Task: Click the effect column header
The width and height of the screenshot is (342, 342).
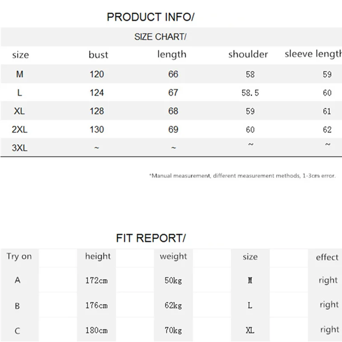Action: [x=327, y=257]
